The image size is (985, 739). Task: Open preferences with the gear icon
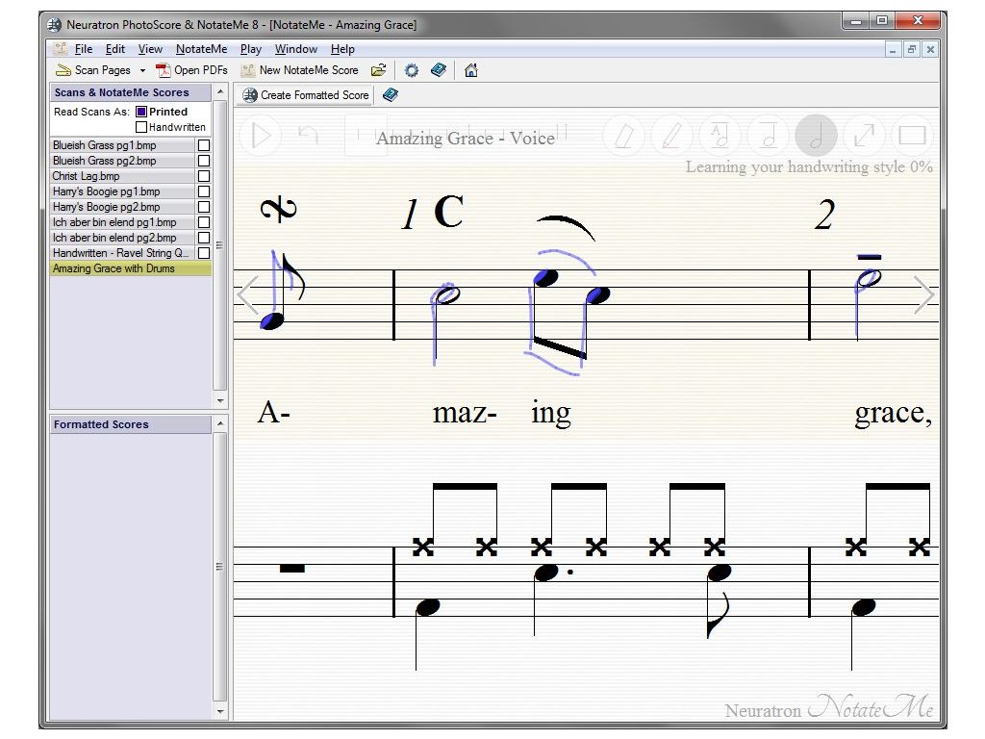pos(412,70)
